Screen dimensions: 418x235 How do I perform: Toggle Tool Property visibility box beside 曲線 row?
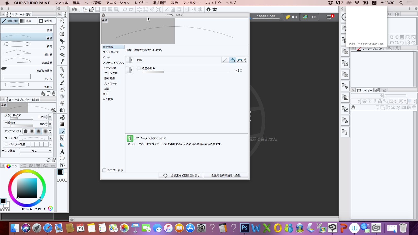pyautogui.click(x=128, y=60)
